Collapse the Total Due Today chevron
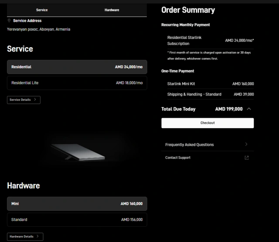 pos(249,109)
